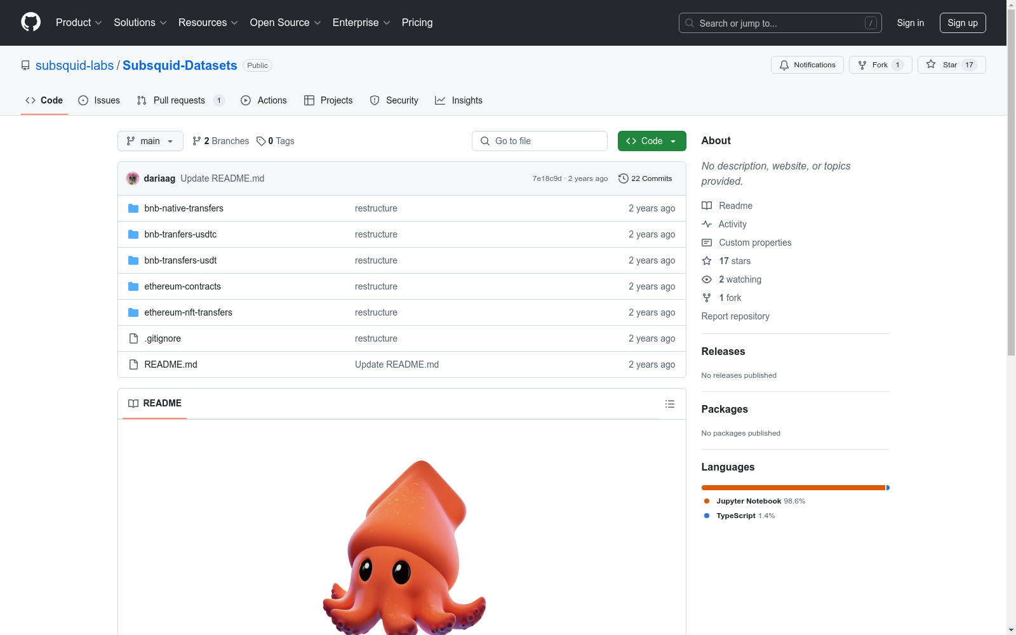Click the Readme book icon in About

coord(707,206)
